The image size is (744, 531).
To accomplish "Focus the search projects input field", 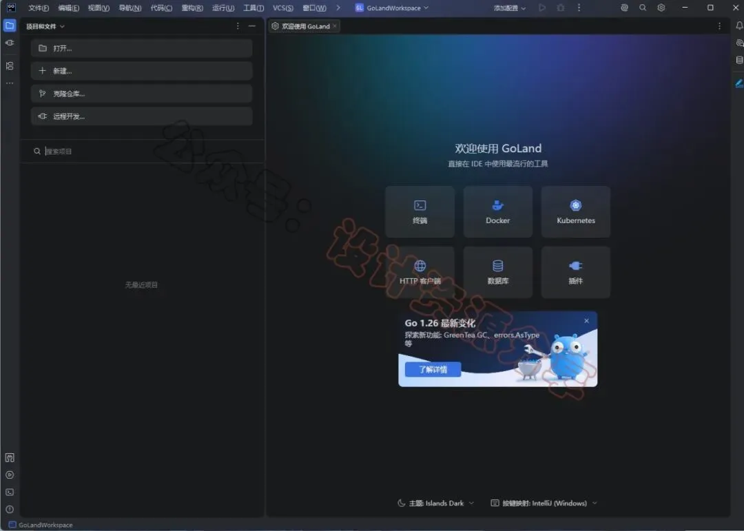I will (x=143, y=152).
